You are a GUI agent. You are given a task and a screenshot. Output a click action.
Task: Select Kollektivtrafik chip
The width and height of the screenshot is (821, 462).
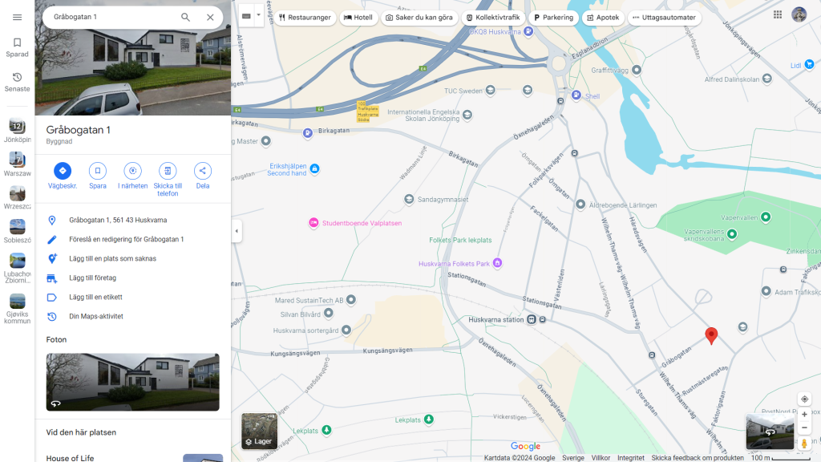pos(493,18)
